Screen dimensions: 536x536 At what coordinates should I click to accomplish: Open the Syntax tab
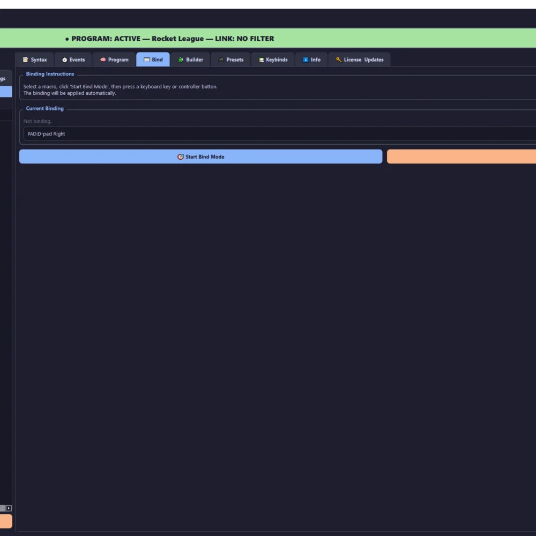34,59
